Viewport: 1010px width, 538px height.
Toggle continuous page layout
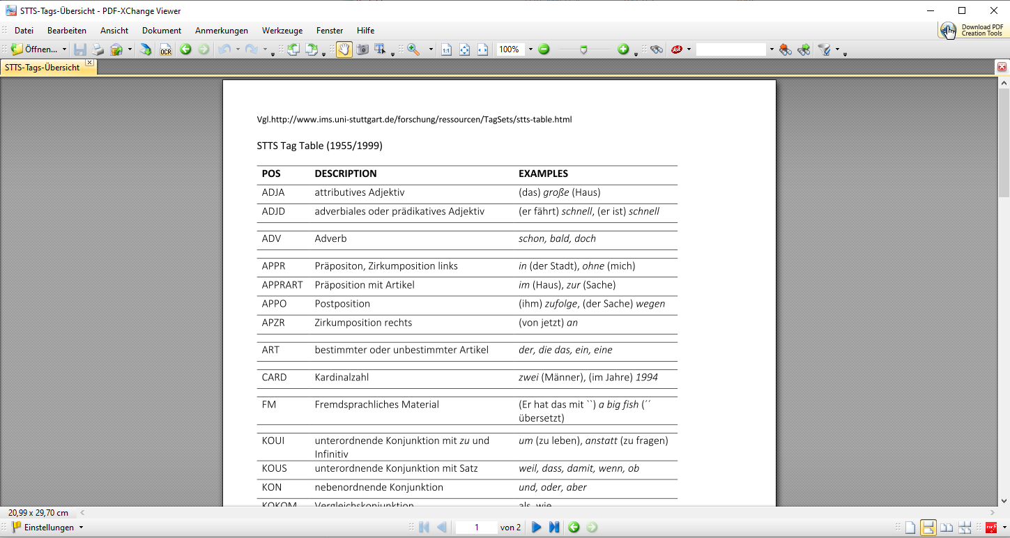tap(928, 528)
